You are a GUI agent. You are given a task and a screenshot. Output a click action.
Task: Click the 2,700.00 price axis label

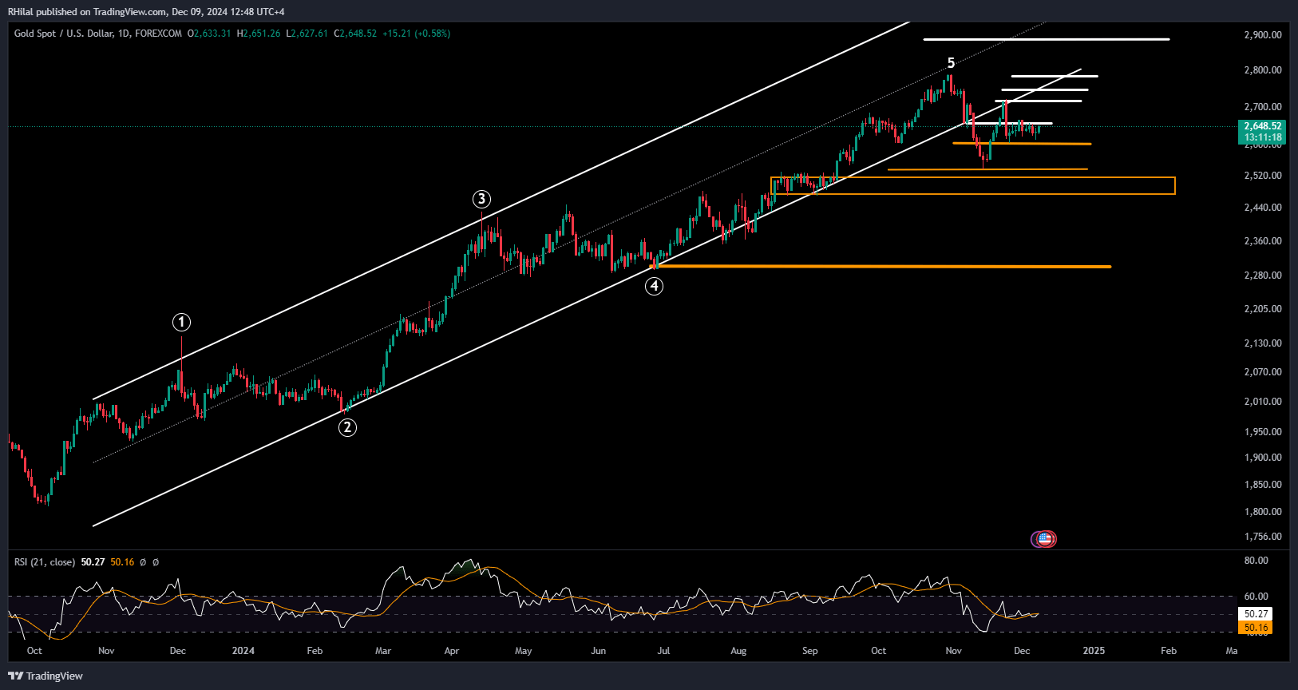click(1263, 107)
